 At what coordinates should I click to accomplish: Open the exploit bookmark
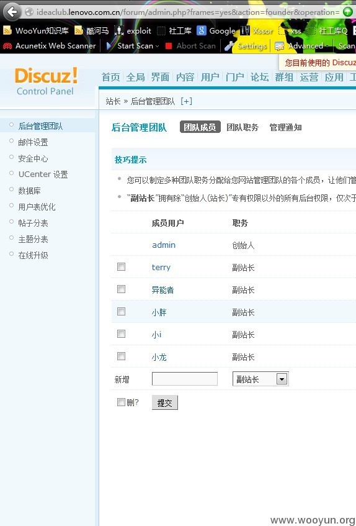133,31
